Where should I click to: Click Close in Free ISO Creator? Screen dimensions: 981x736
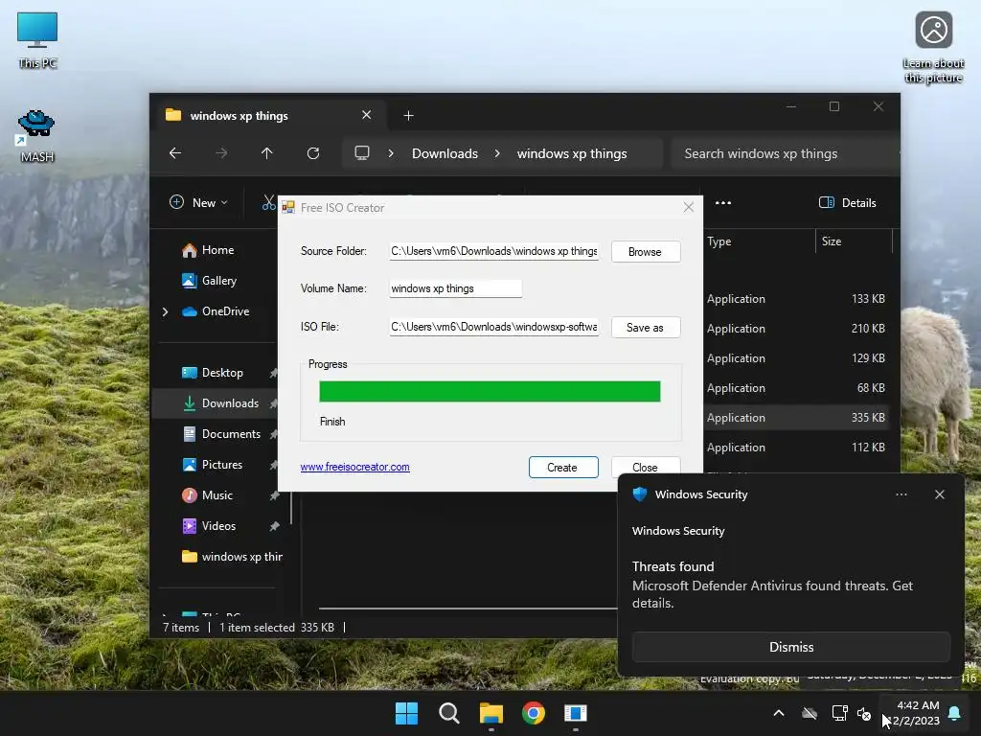pos(645,467)
